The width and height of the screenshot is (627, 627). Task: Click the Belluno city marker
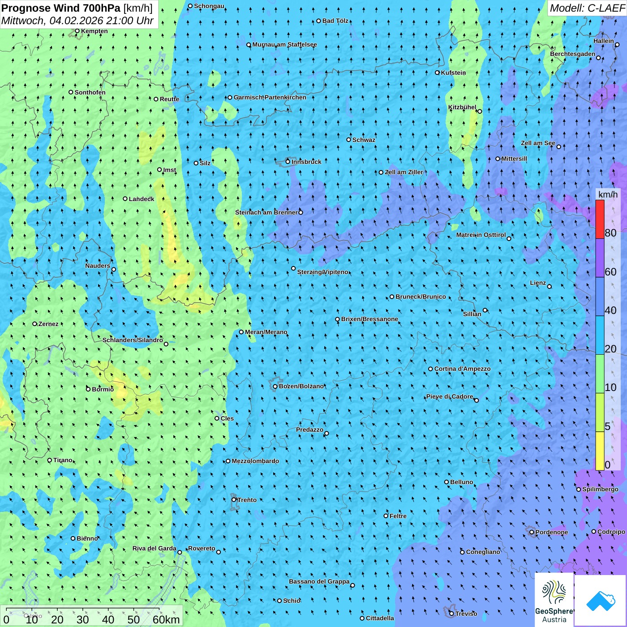[x=446, y=482]
